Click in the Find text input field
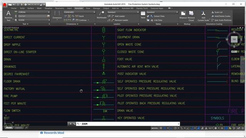This screenshot has width=246, height=138. click(32, 16)
